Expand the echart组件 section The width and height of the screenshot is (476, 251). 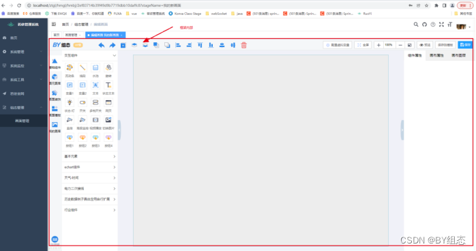point(89,167)
